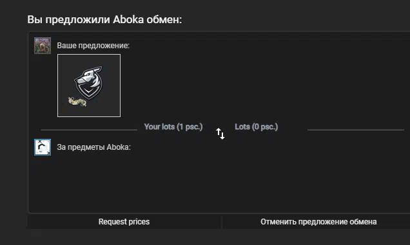410x245 pixels.
Task: Click divider line right of Lots (0 psc.)
Action: click(356, 129)
